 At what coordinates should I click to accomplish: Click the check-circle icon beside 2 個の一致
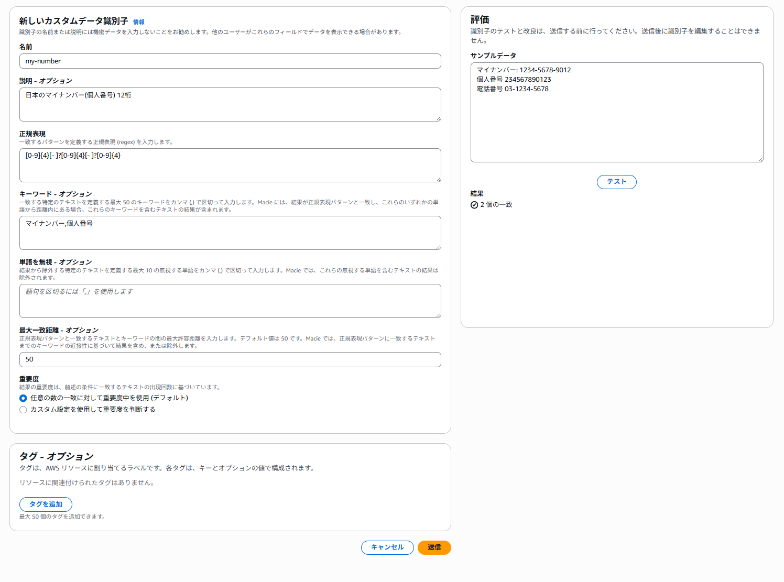(474, 205)
